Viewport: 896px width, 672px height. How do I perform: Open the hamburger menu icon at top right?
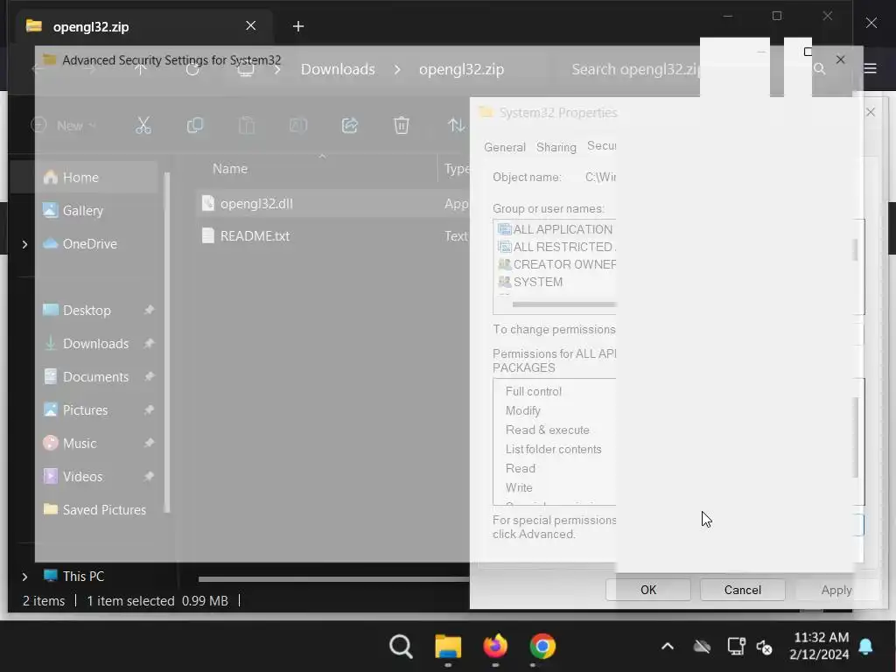coord(871,68)
